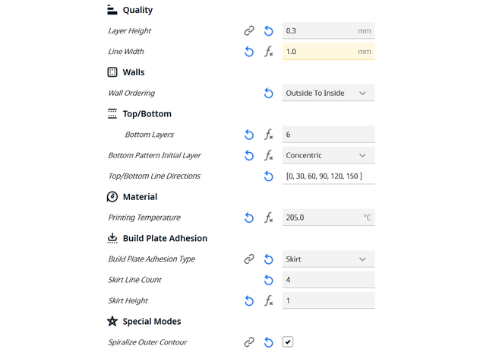Click link icon beside Build Plate Adhesion Type
This screenshot has width=477, height=359.
point(249,259)
